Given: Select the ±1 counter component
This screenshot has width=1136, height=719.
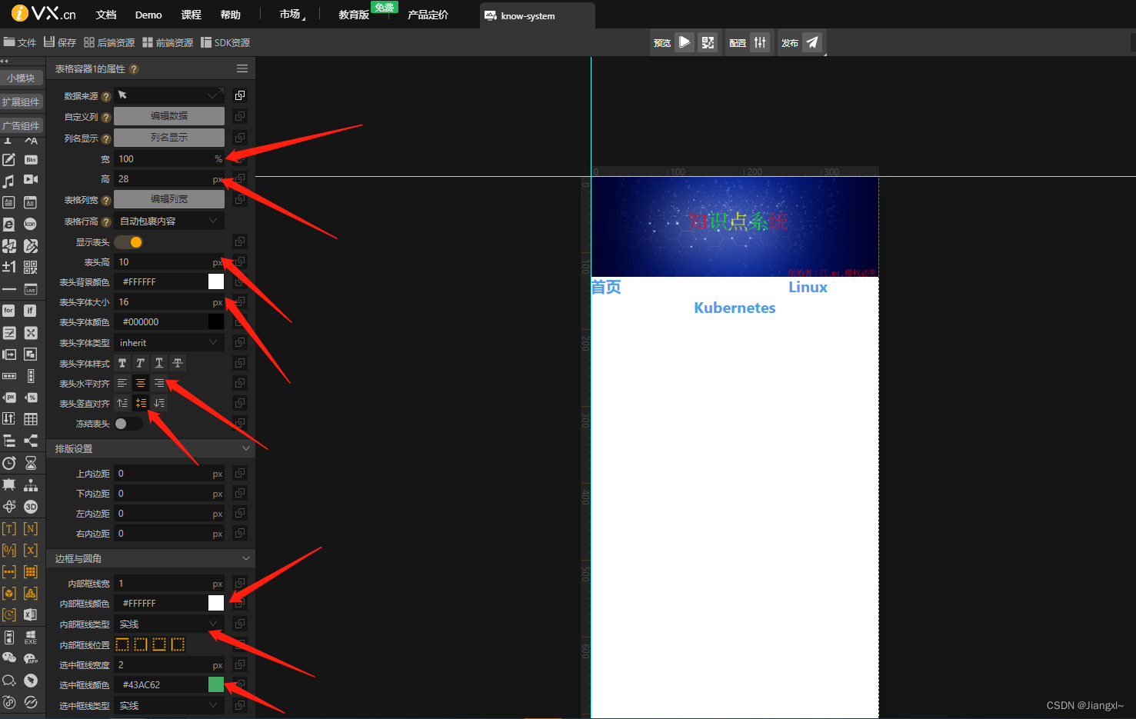Looking at the screenshot, I should pos(8,267).
